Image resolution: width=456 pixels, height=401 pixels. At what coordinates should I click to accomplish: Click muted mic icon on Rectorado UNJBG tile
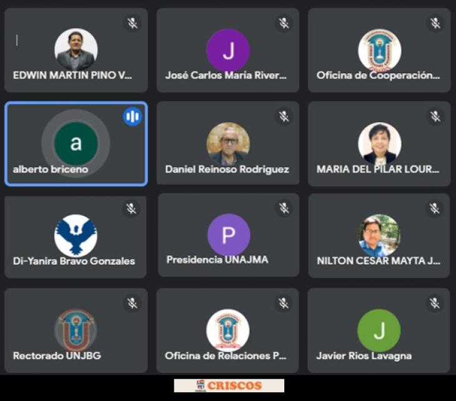pyautogui.click(x=132, y=303)
